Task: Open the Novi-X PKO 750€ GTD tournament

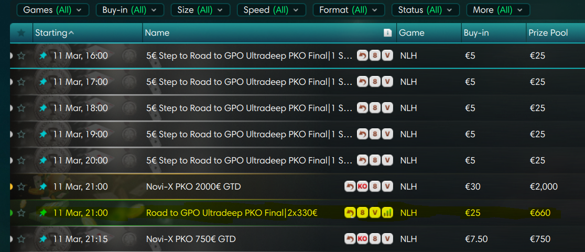Action: [191, 239]
